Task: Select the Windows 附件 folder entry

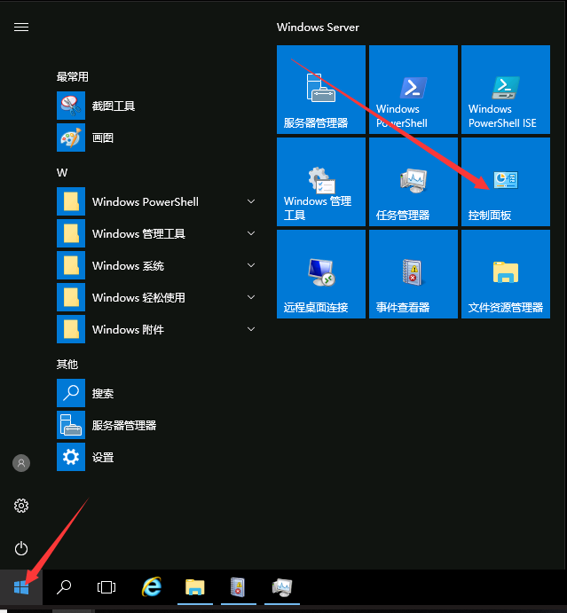Action: click(156, 329)
